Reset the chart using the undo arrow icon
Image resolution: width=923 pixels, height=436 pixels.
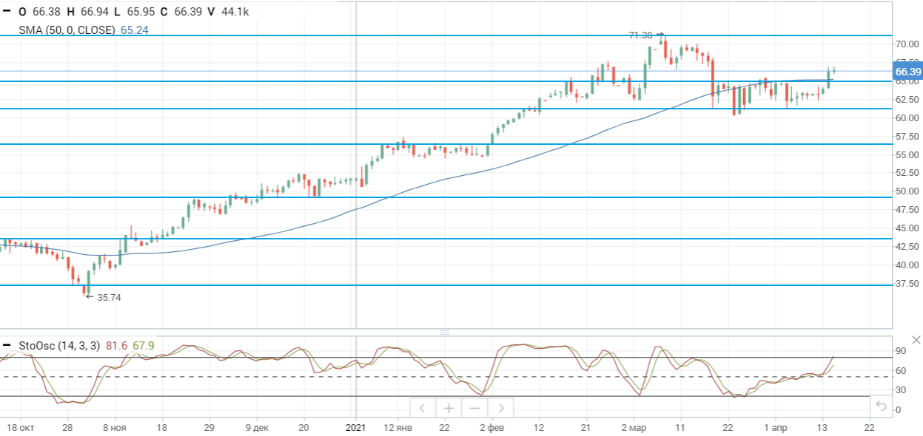[x=881, y=405]
